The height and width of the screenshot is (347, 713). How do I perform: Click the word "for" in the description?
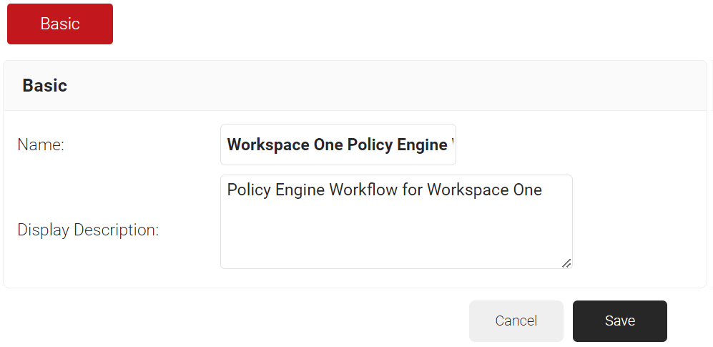(413, 190)
